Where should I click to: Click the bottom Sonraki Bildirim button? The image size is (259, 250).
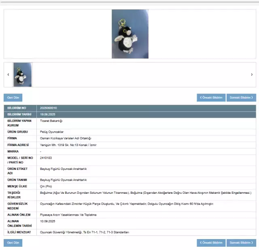coord(241,243)
